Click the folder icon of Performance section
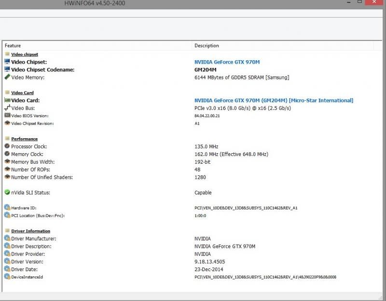Viewport: 386px width, 301px height. pos(7,138)
